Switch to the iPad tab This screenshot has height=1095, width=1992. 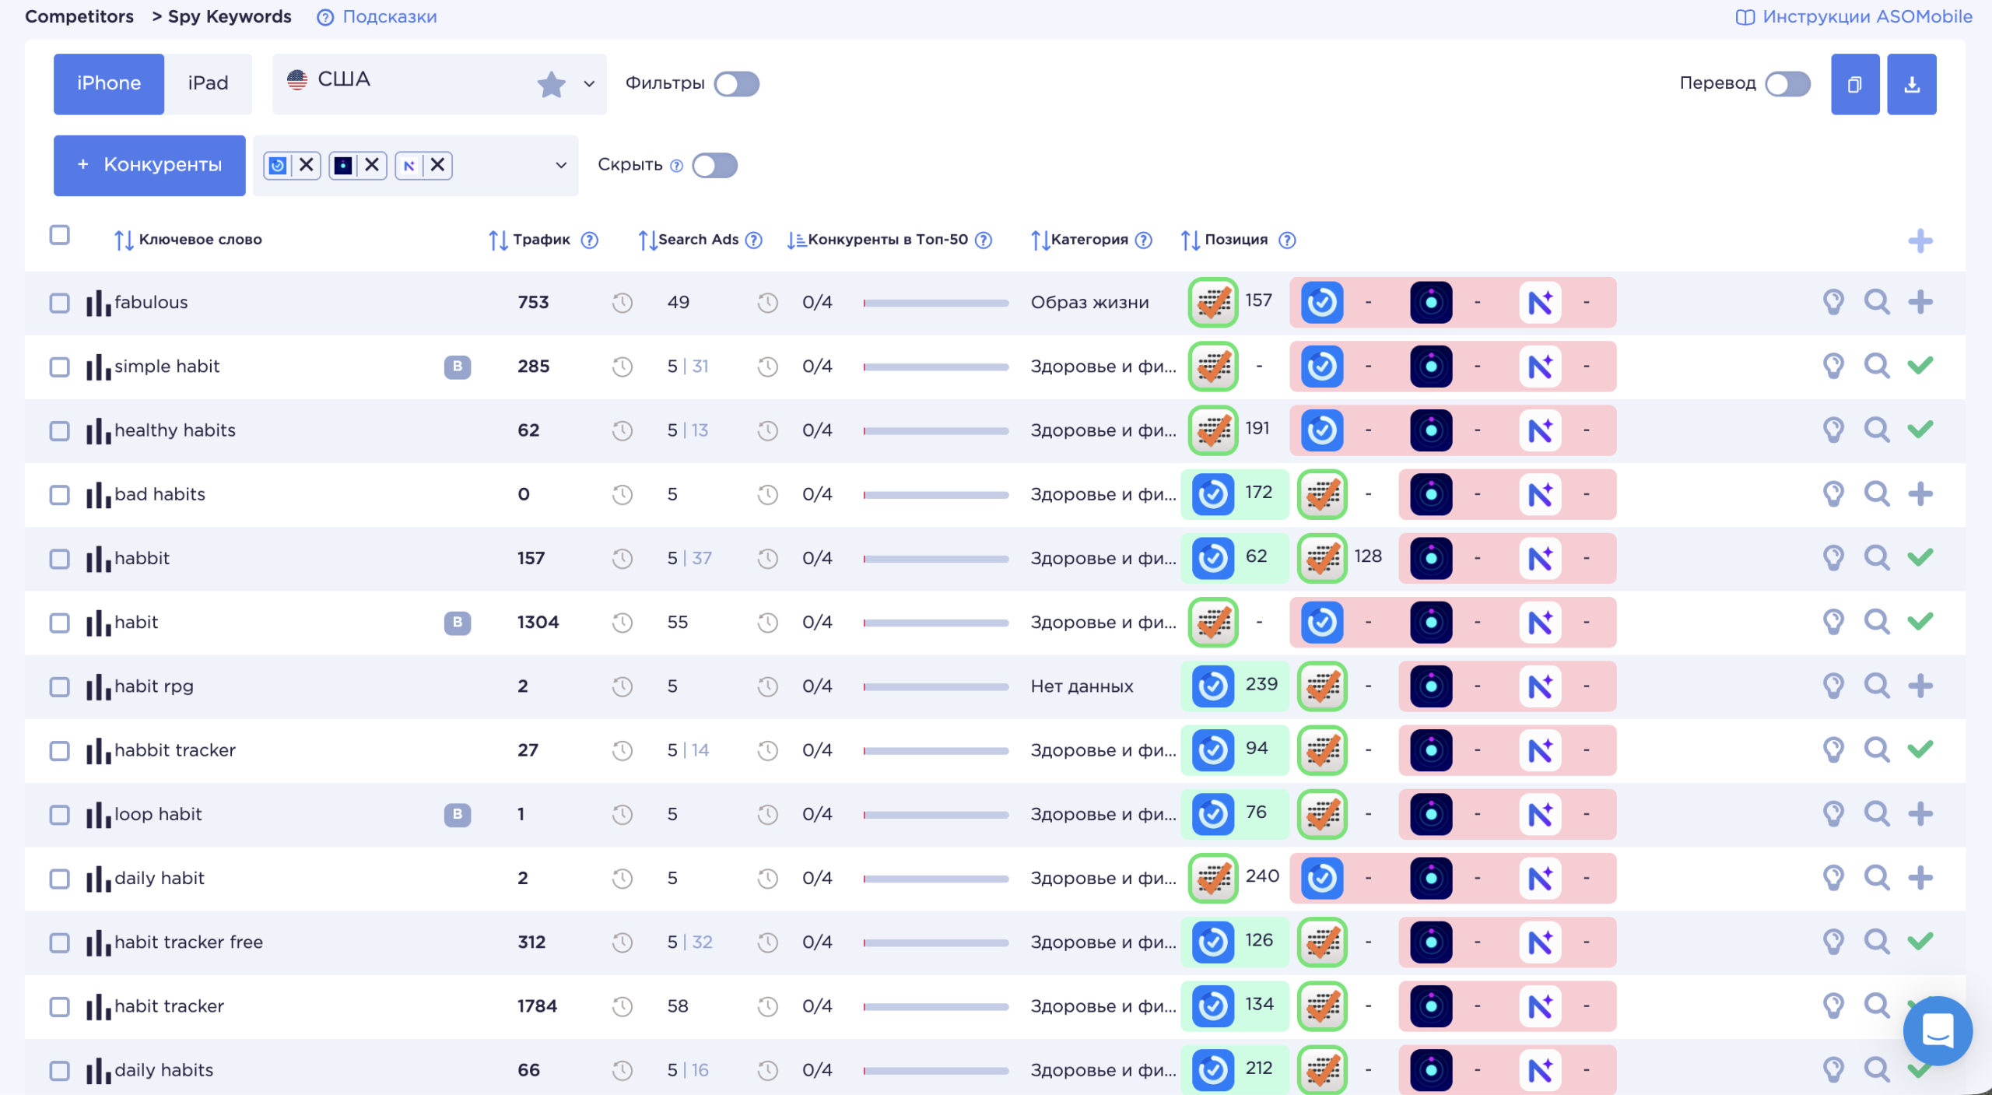(208, 84)
